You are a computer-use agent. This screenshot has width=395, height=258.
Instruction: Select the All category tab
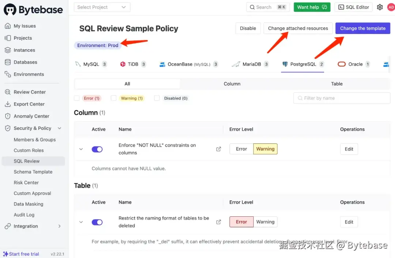[127, 84]
